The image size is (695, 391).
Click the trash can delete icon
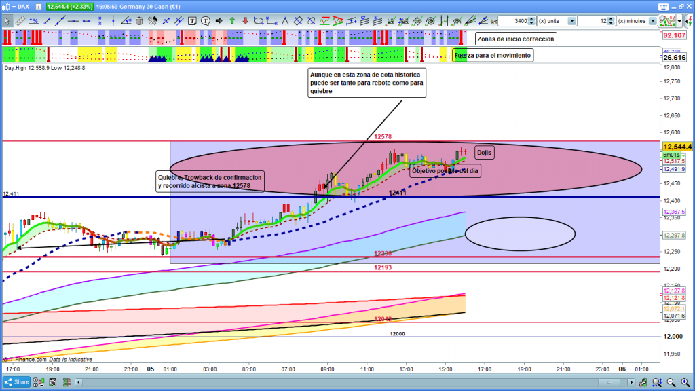(139, 21)
